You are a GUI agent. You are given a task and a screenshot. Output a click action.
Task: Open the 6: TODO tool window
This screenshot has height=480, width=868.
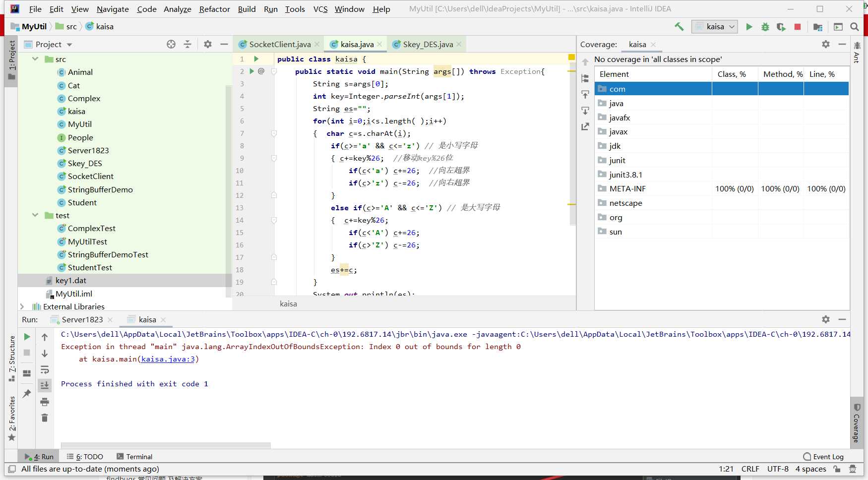85,457
